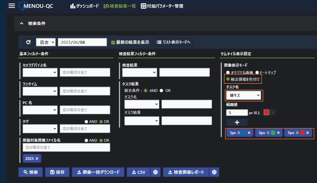Image resolution: width=317 pixels, height=183 pixels.
Task: Select OR for タグ filter
Action: pyautogui.click(x=101, y=122)
